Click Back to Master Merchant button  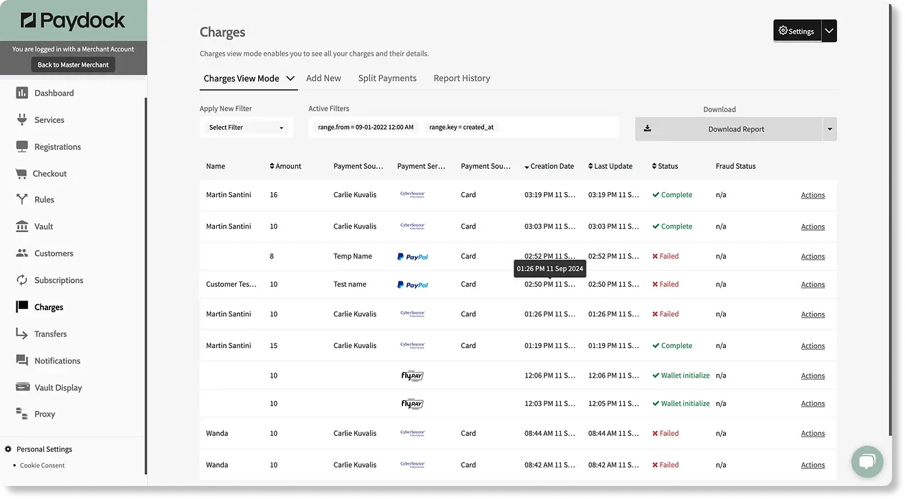click(x=73, y=65)
